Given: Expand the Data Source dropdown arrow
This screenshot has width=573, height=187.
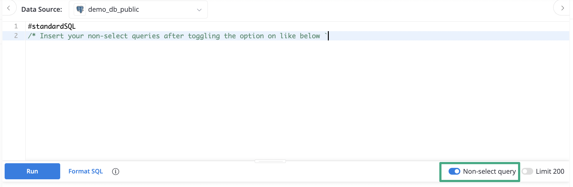Looking at the screenshot, I should (199, 10).
